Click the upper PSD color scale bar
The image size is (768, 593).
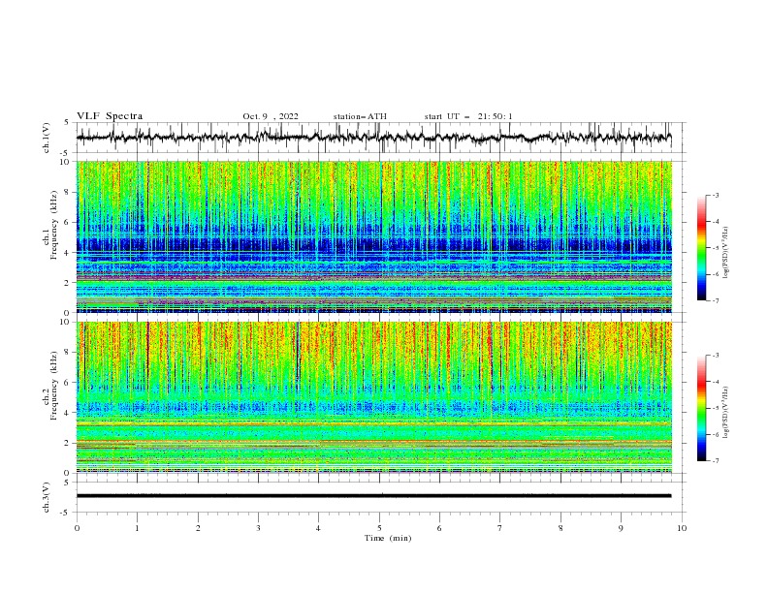701,248
